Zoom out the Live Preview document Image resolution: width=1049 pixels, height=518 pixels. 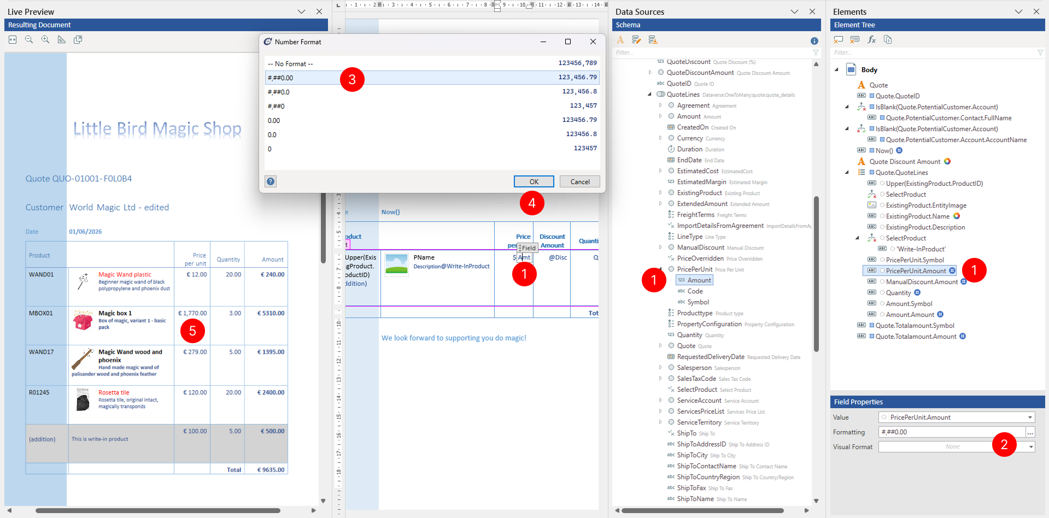click(29, 39)
